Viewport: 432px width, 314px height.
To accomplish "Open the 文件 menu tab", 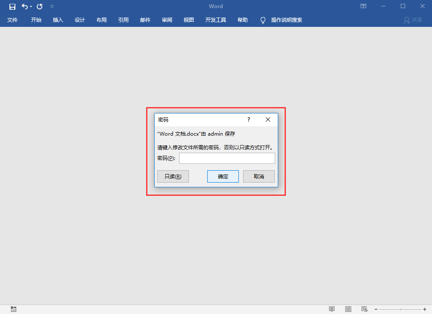I will pos(12,20).
